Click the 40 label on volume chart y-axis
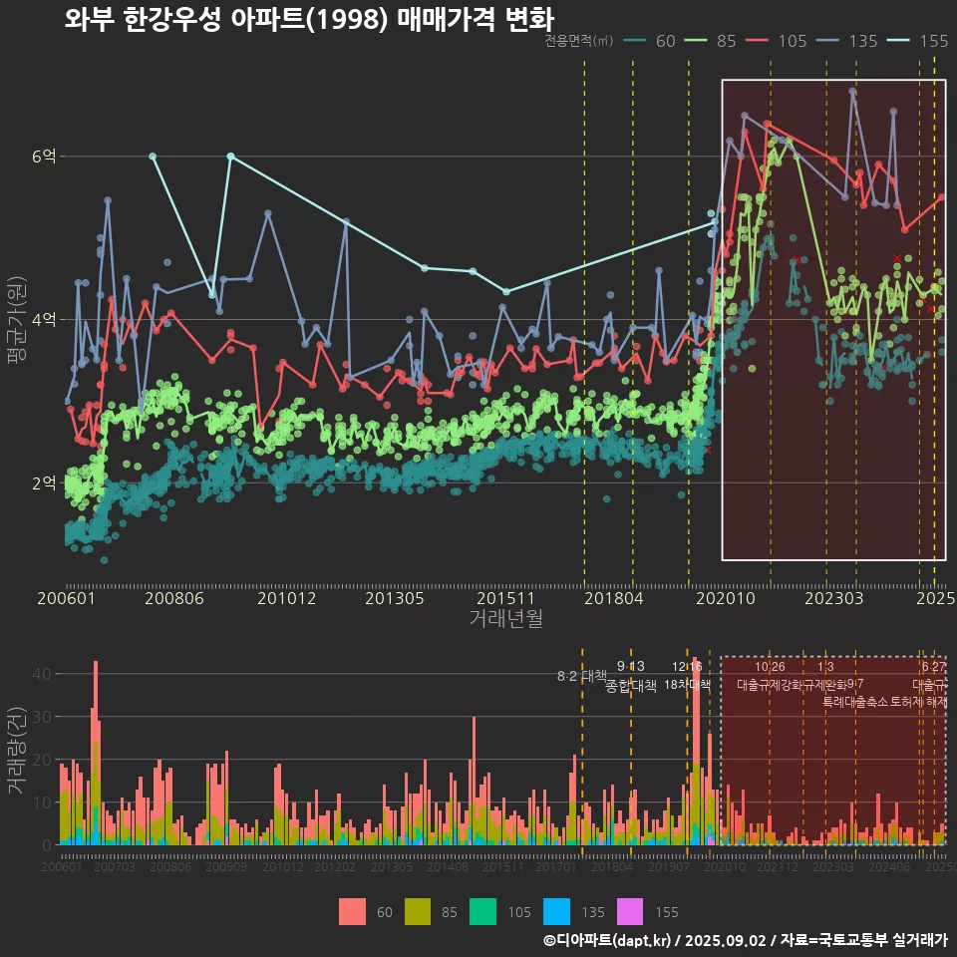 click(42, 674)
